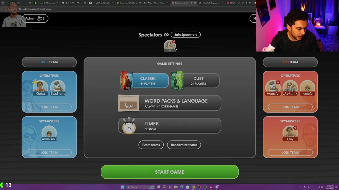This screenshot has width=339, height=190.
Task: Switch to the Alerts BotRix tab
Action: click(x=74, y=3)
